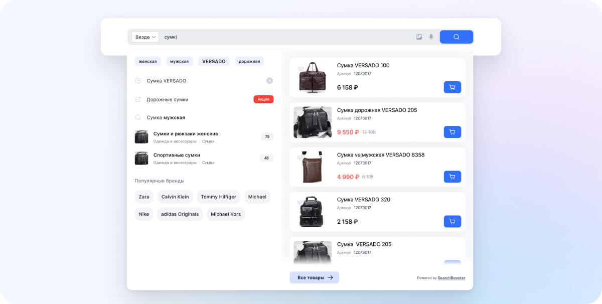The width and height of the screenshot is (602, 304).
Task: Click price 6 158 ₽
Action: coord(348,87)
